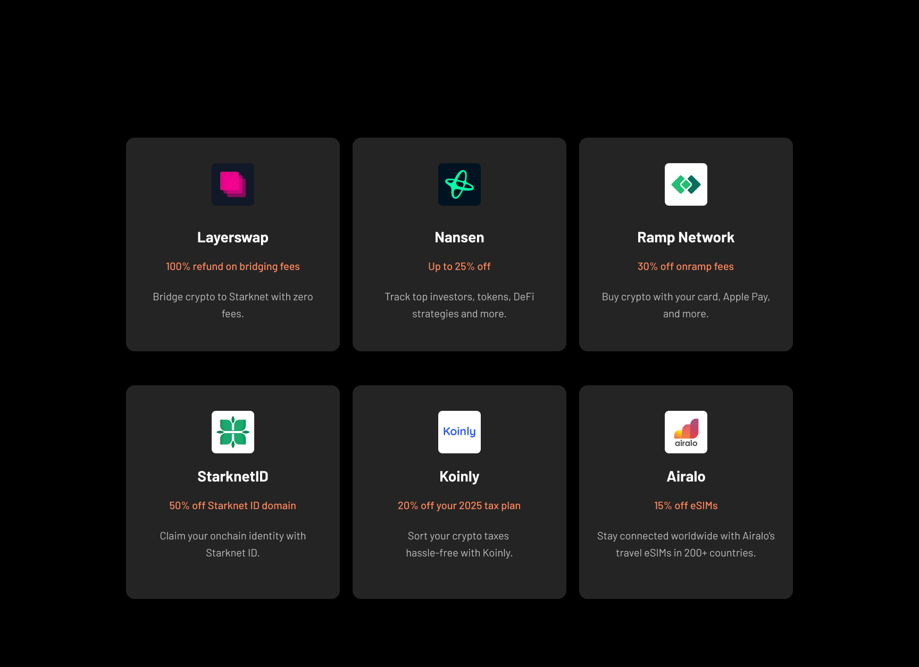919x667 pixels.
Task: Open the Koinly title heading
Action: 459,477
